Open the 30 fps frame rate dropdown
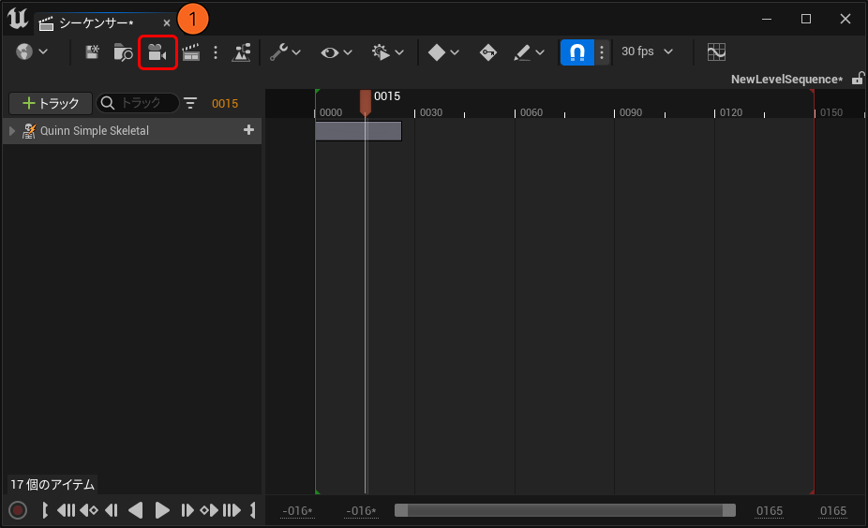The height and width of the screenshot is (528, 868). tap(647, 52)
